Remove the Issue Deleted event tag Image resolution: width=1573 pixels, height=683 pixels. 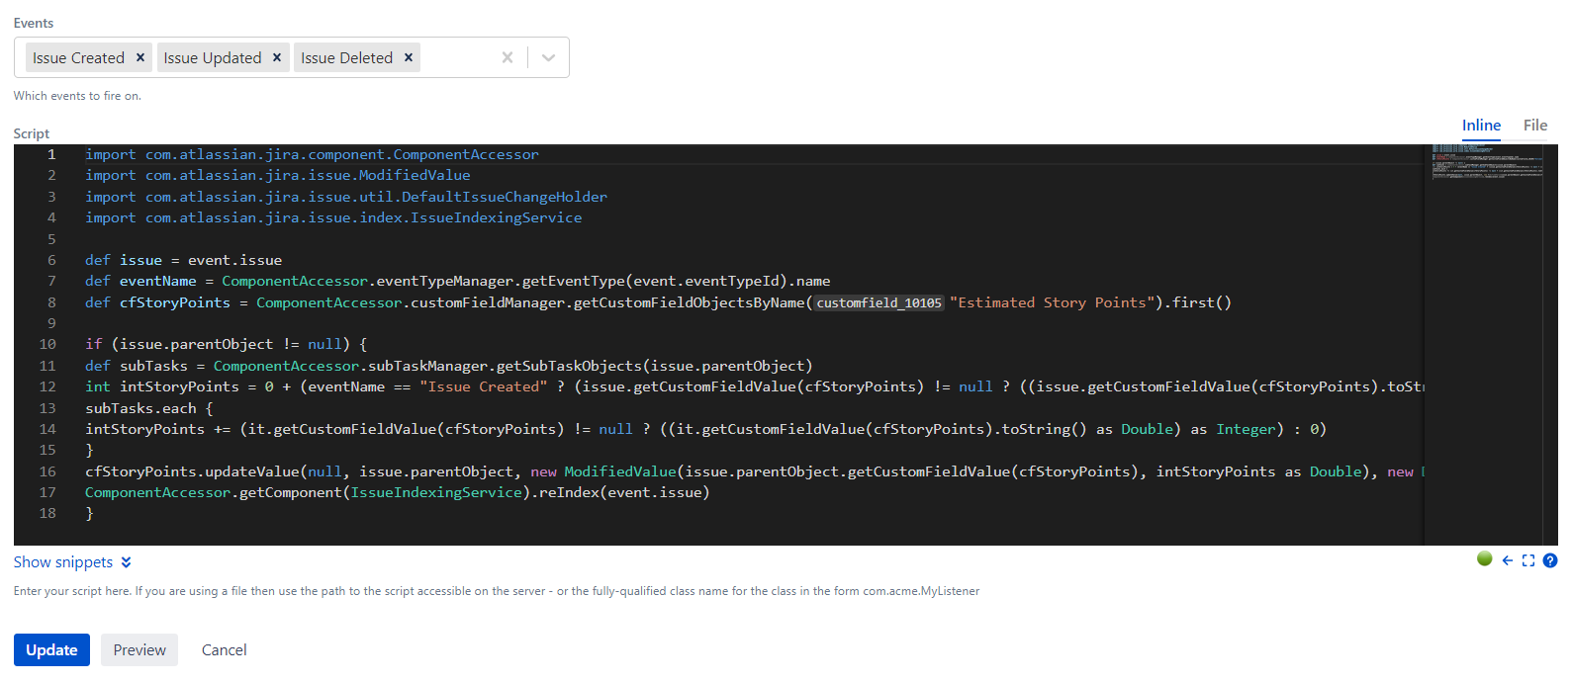[x=409, y=57]
